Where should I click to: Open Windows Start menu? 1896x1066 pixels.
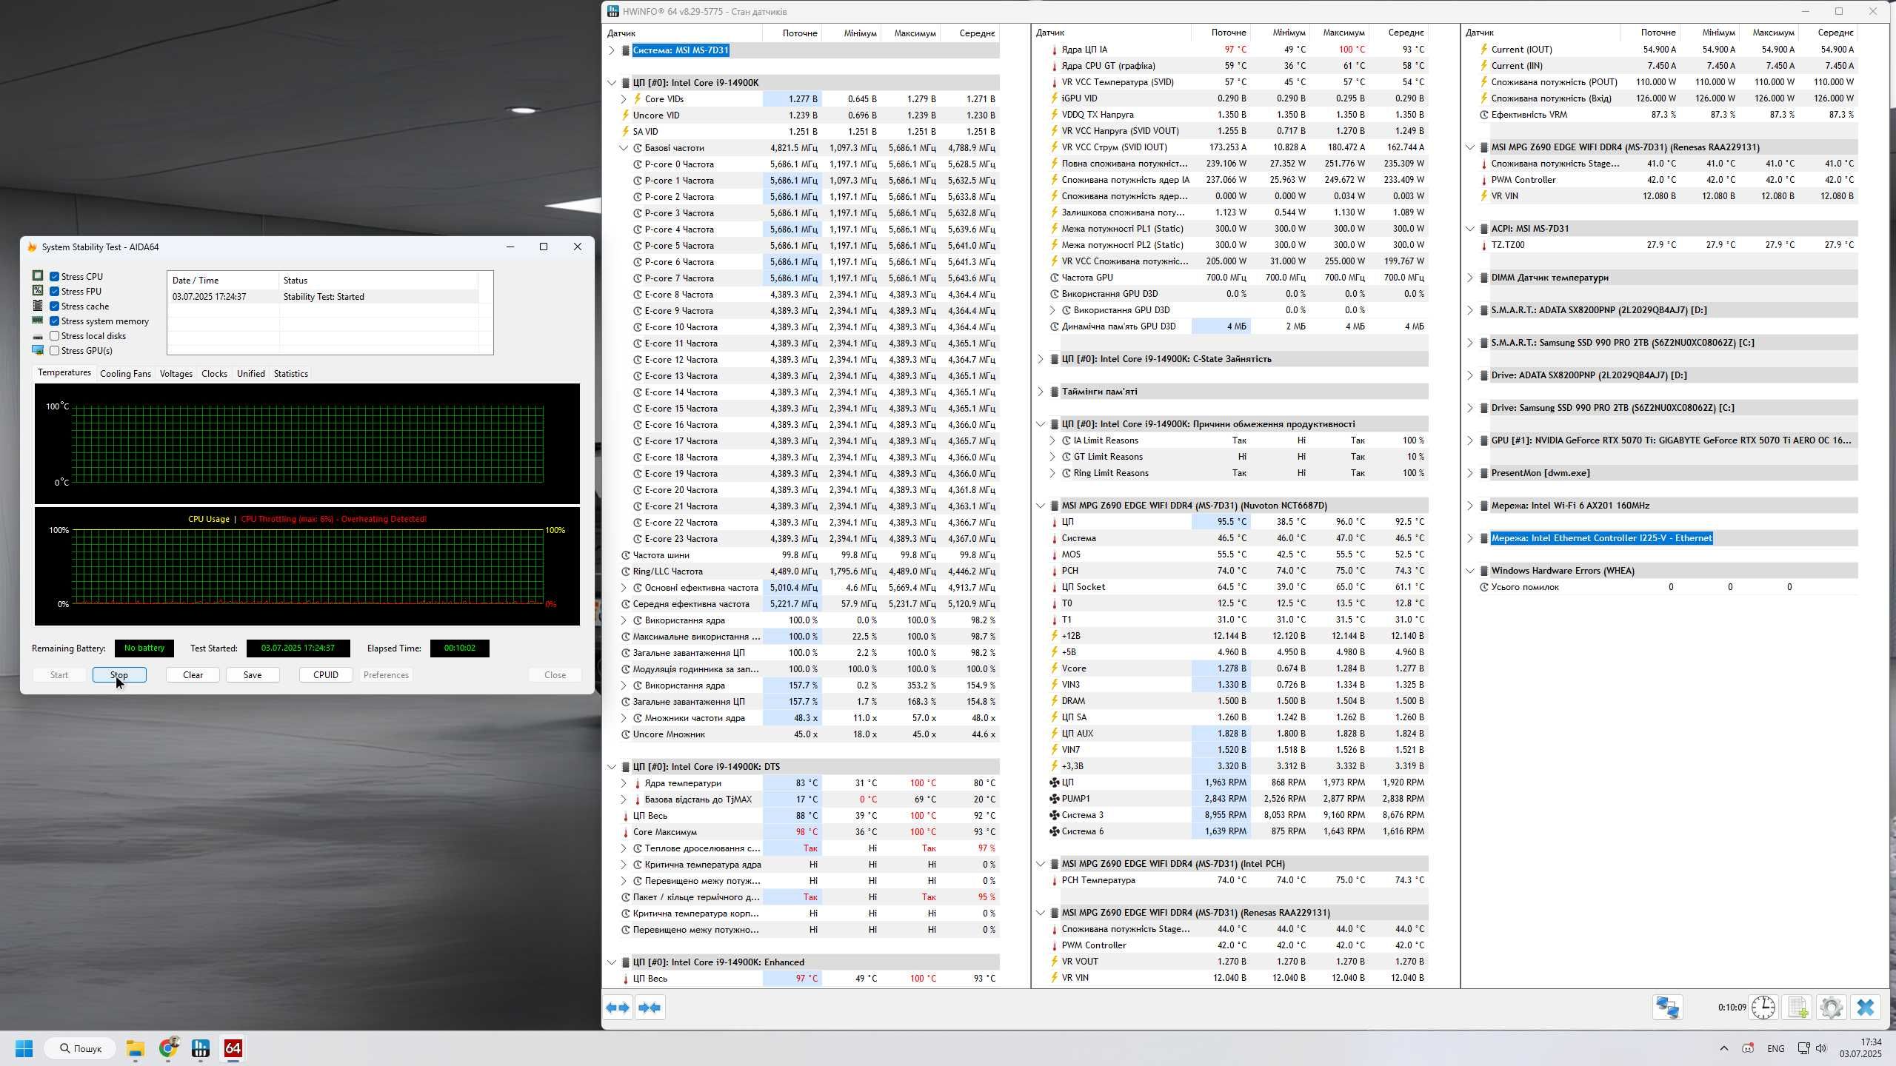coord(24,1048)
